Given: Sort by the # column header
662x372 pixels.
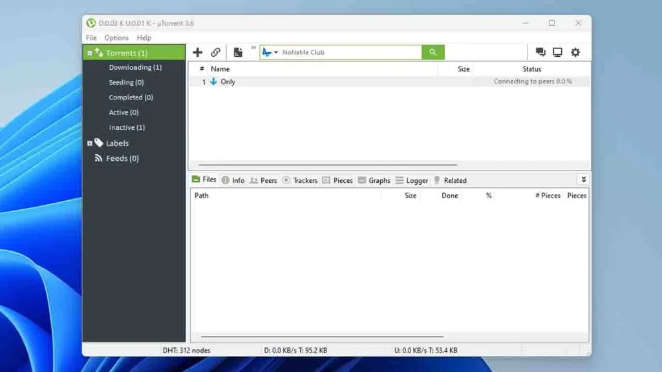Looking at the screenshot, I should (x=202, y=68).
